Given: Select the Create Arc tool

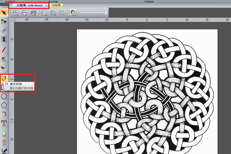Looking at the screenshot, I should [x=4, y=114].
